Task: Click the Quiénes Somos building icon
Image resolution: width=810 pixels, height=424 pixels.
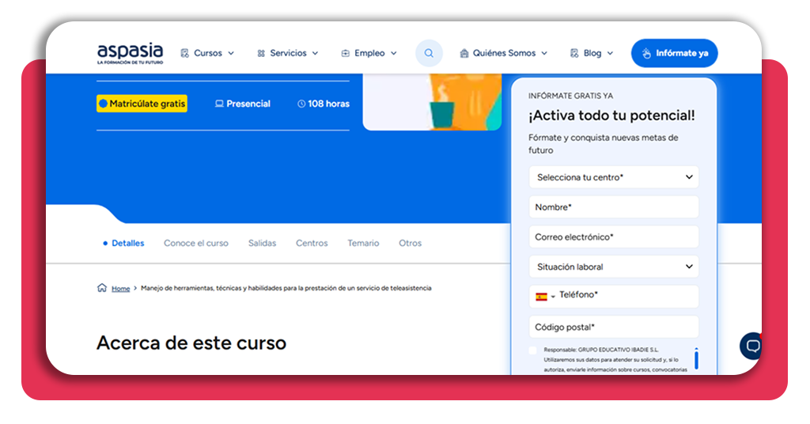Action: click(464, 53)
